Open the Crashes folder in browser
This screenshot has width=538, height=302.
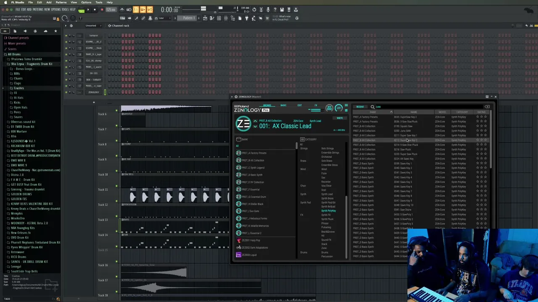click(x=18, y=88)
